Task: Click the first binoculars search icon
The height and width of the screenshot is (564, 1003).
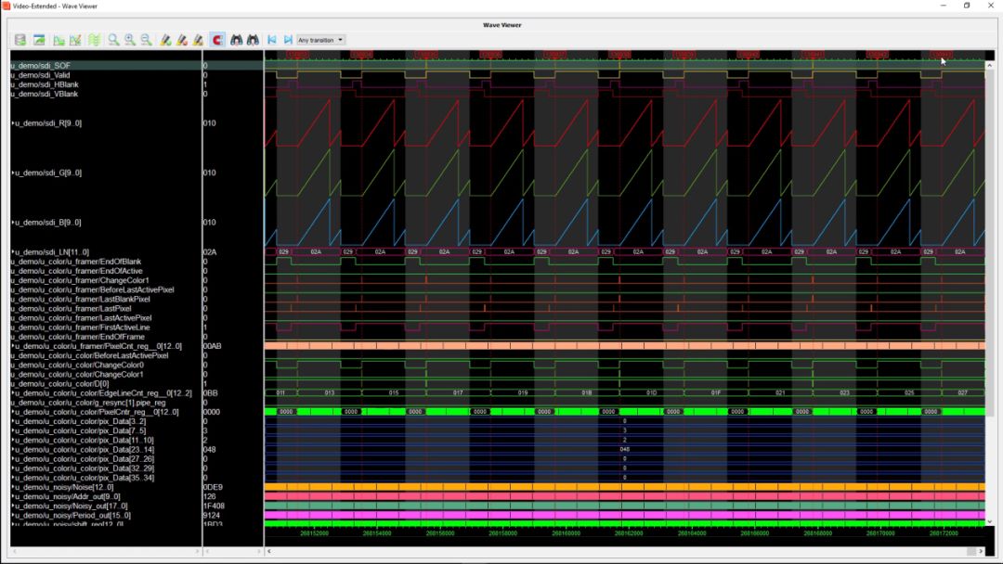Action: (x=237, y=40)
